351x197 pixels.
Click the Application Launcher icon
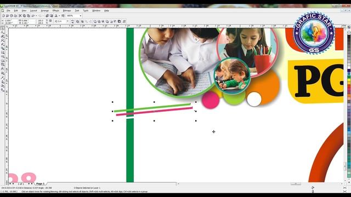(56, 16)
